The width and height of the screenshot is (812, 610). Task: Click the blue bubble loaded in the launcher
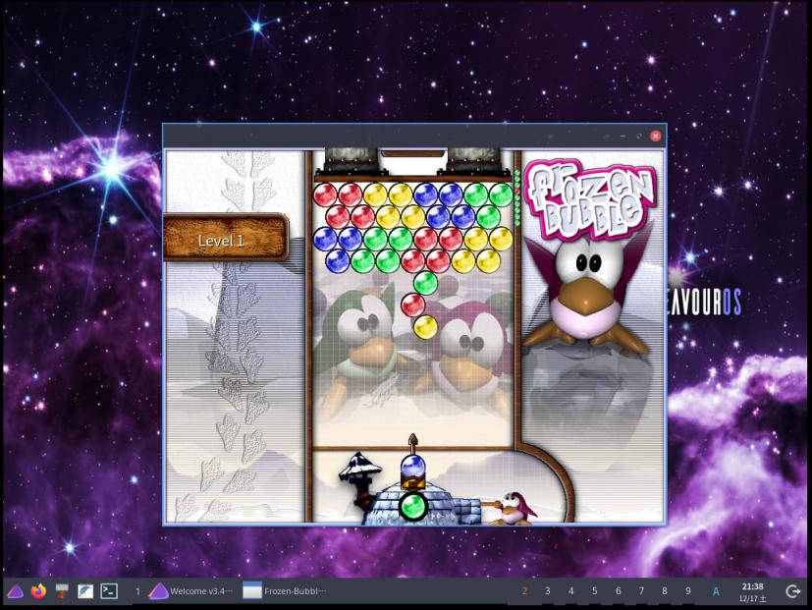click(412, 466)
